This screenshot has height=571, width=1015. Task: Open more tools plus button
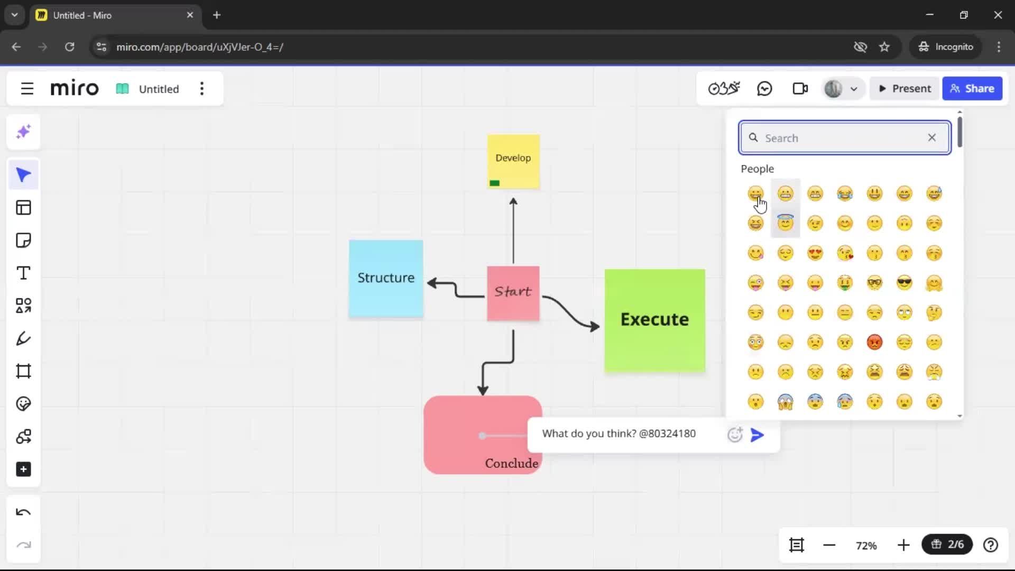(x=23, y=469)
